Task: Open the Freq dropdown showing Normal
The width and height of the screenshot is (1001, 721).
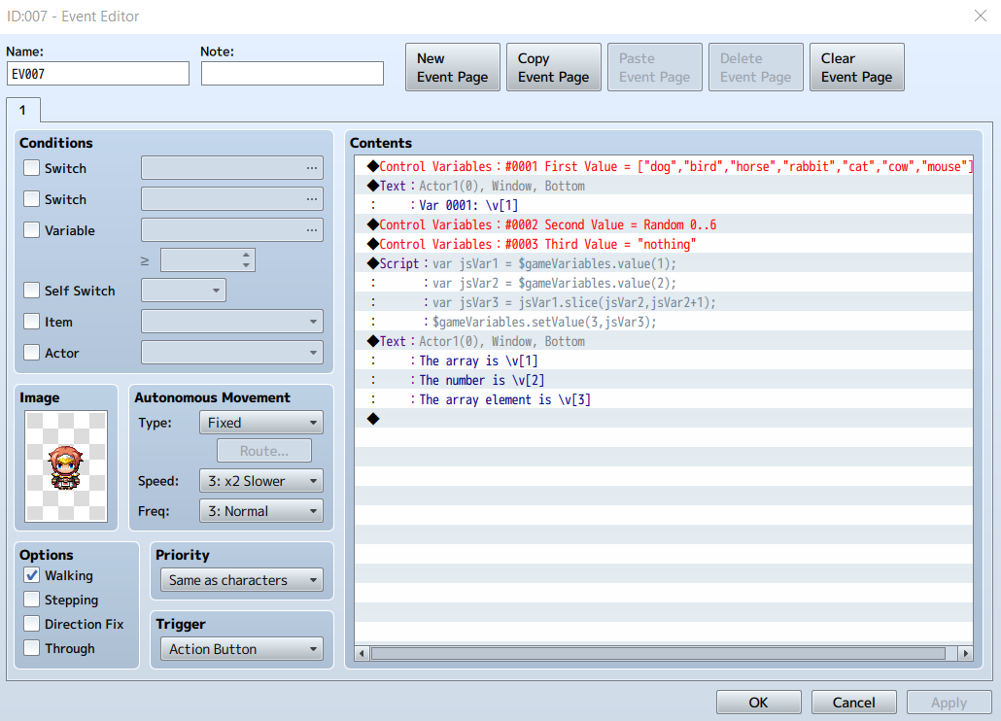Action: point(261,510)
